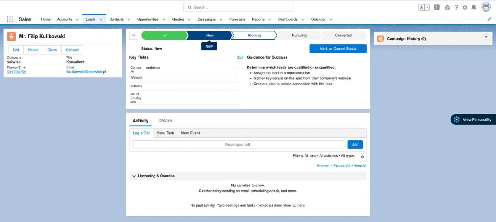Open the notifications bell icon

[474, 7]
